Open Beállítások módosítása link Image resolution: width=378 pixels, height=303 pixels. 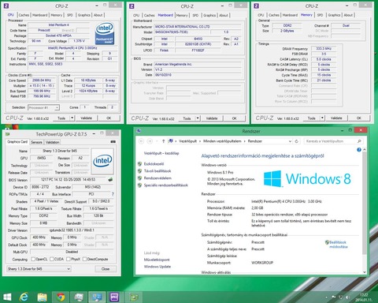[338, 245]
